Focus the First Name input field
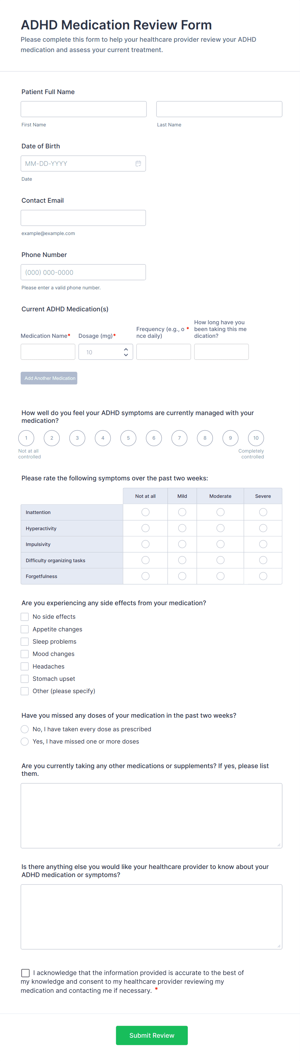This screenshot has height=1061, width=300. tap(84, 109)
